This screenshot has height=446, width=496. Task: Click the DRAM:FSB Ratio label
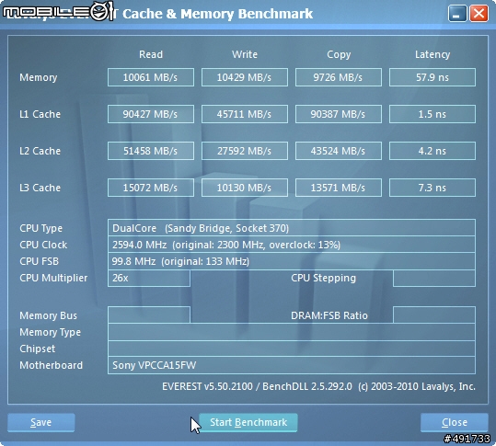(x=329, y=315)
